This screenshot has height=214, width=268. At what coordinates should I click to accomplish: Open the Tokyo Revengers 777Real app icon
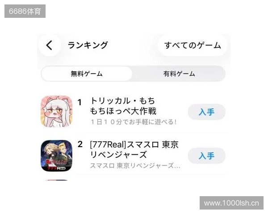click(57, 156)
